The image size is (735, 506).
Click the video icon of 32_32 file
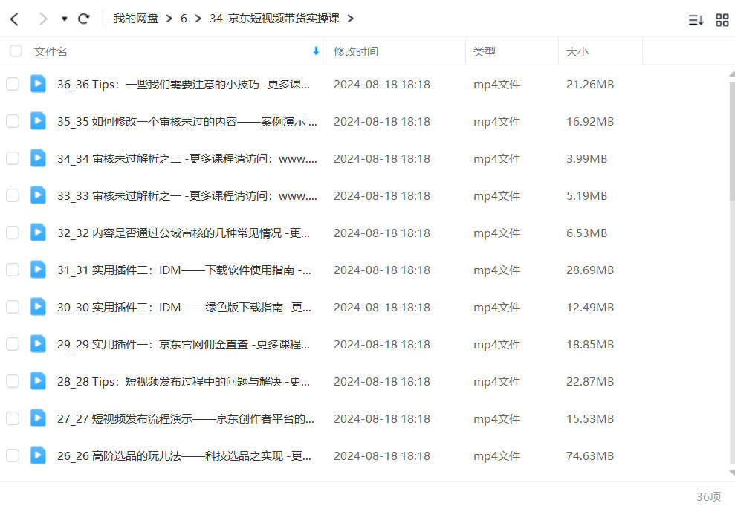[38, 233]
